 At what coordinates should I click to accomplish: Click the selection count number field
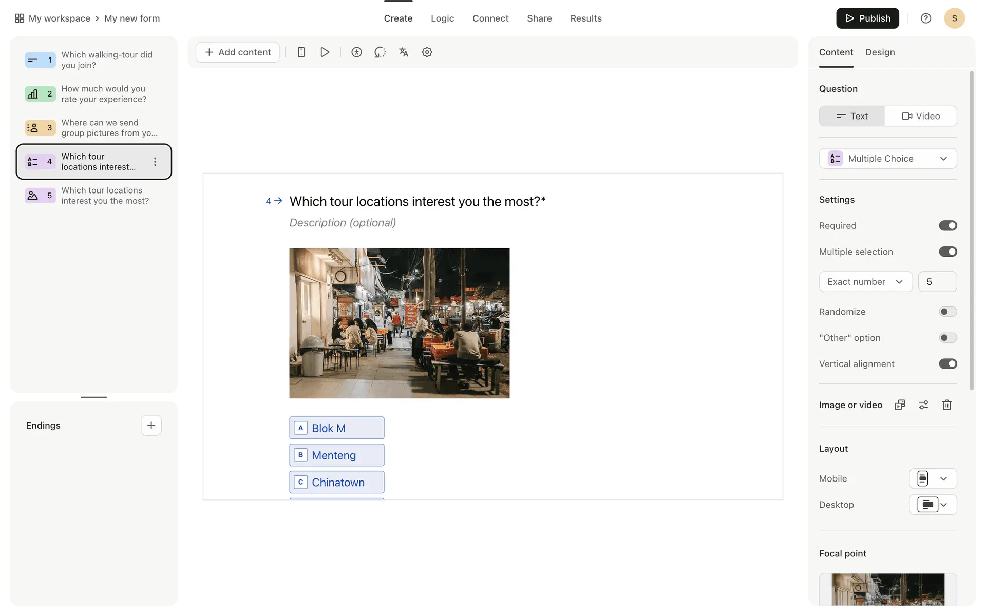[937, 282]
